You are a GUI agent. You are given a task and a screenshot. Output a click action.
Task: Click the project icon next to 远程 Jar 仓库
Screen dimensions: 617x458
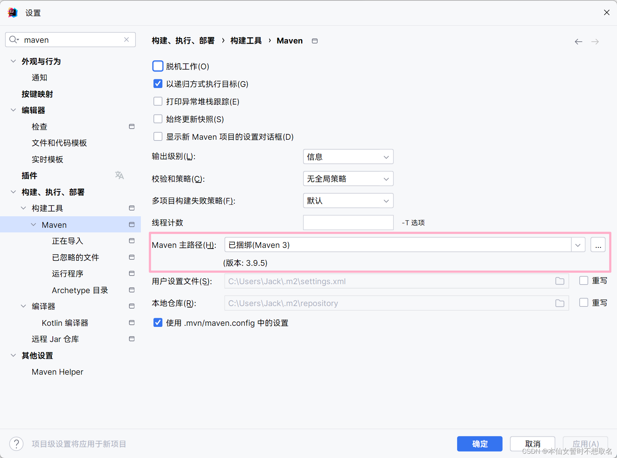(132, 339)
